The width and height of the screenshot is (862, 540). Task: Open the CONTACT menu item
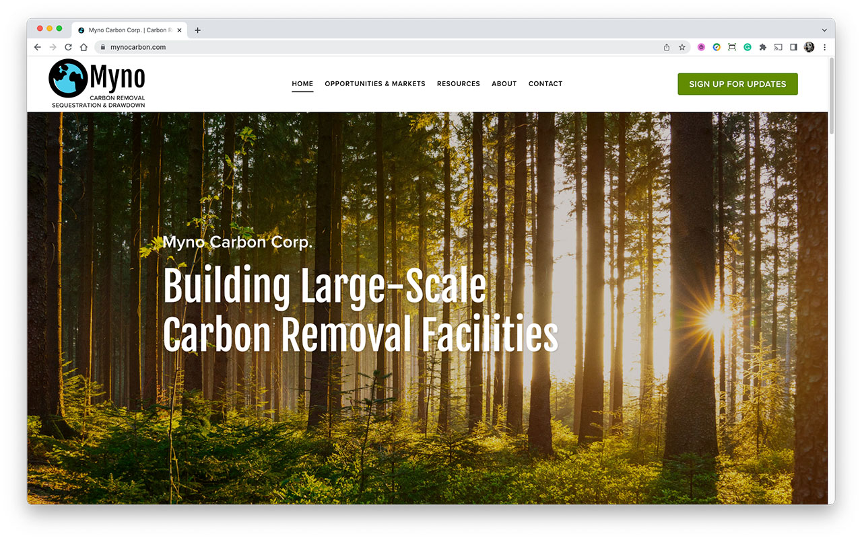(x=545, y=84)
